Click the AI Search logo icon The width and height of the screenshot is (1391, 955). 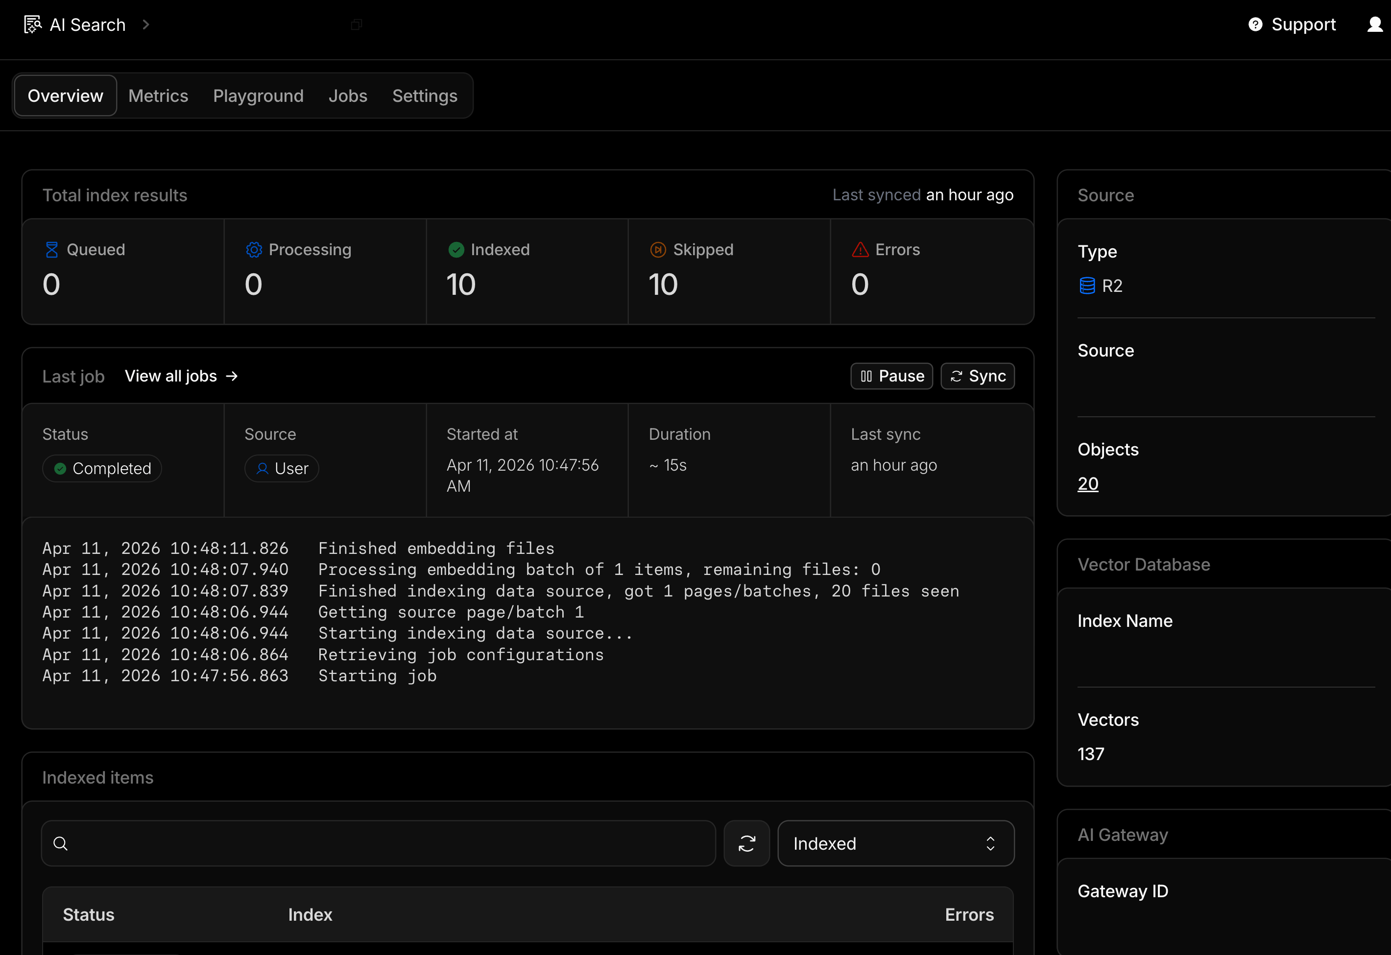pos(32,24)
